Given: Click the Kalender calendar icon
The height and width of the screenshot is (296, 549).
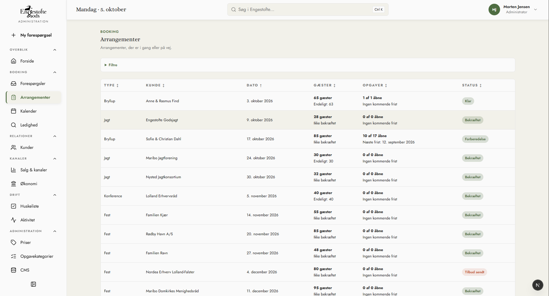Looking at the screenshot, I should [13, 111].
